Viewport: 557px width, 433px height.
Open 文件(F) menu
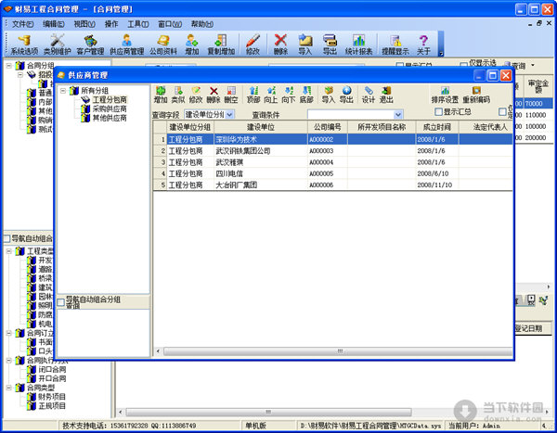pos(22,22)
